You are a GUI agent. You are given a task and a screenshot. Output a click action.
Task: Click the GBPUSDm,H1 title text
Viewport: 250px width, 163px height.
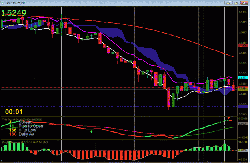click(x=16, y=3)
